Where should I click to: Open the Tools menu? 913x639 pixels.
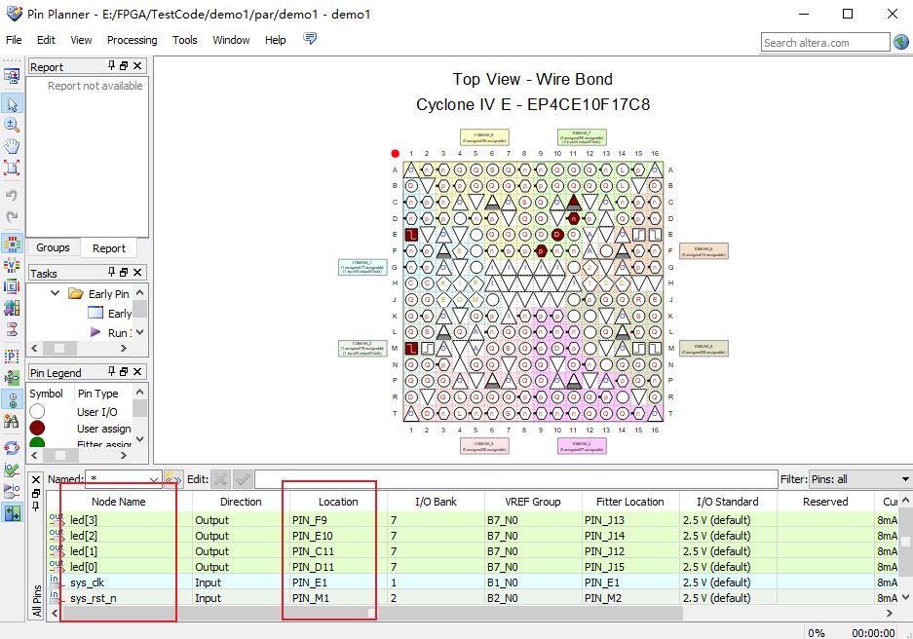click(184, 40)
